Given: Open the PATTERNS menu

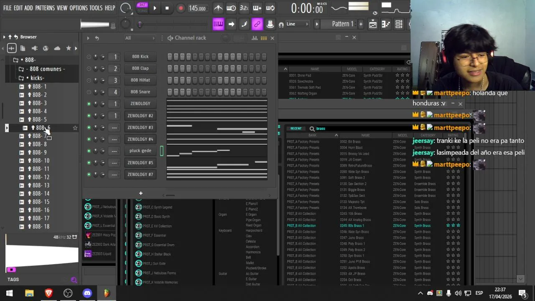Looking at the screenshot, I should (45, 8).
